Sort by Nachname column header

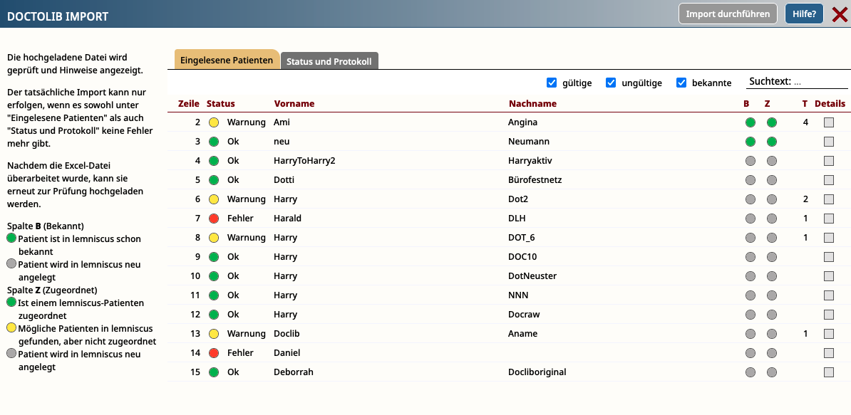(x=532, y=103)
